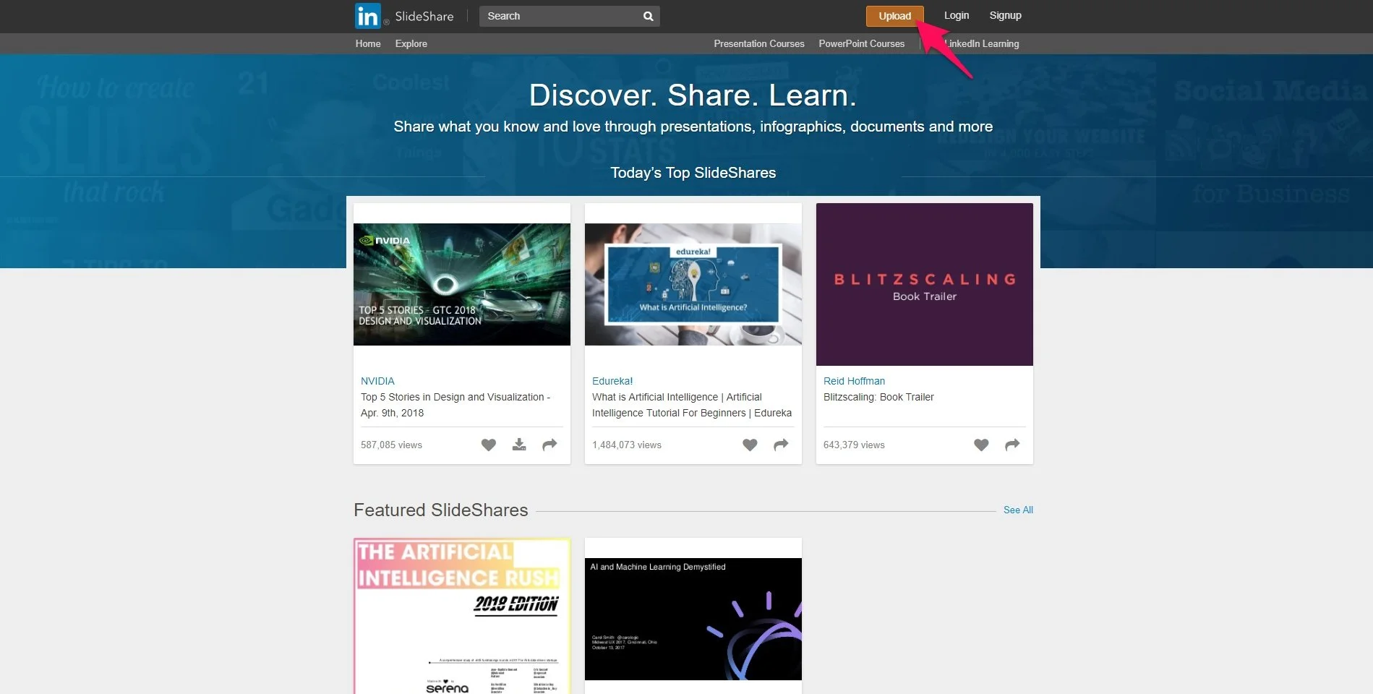Image resolution: width=1373 pixels, height=694 pixels.
Task: Click the Upload button
Action: pyautogui.click(x=894, y=16)
